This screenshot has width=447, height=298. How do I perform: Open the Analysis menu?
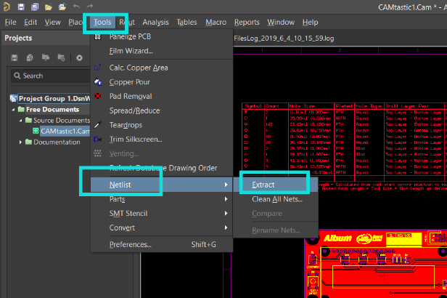[155, 23]
